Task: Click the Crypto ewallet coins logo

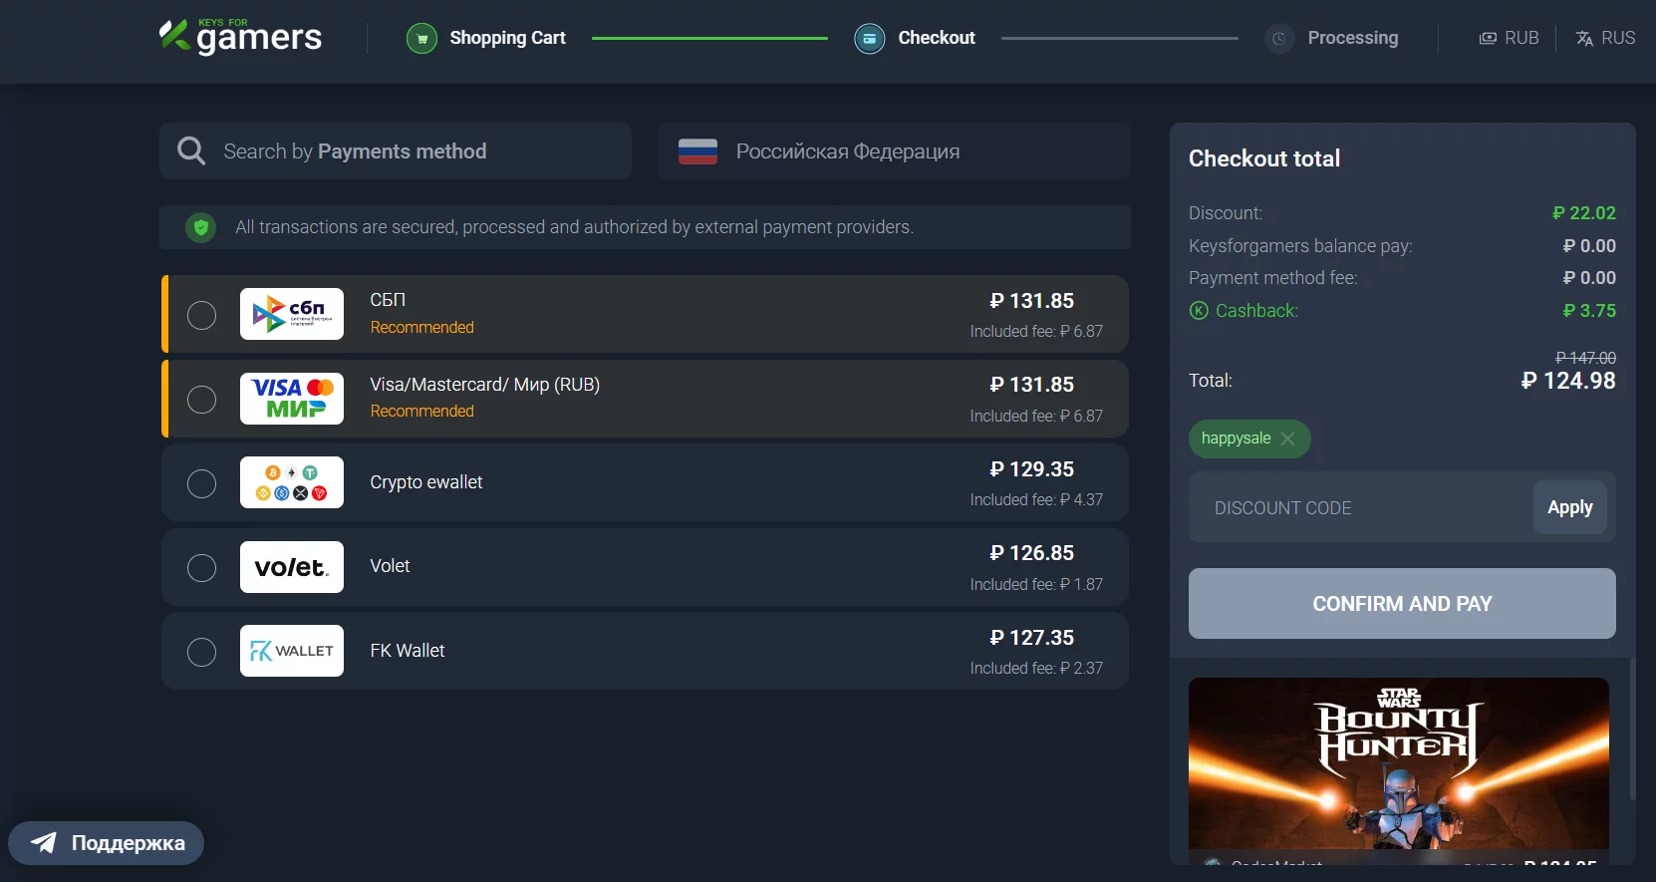Action: click(292, 482)
